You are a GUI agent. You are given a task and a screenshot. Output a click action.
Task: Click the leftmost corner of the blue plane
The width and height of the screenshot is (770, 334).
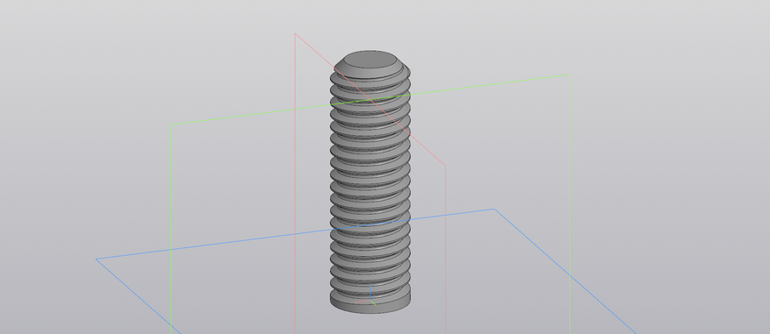coord(97,259)
